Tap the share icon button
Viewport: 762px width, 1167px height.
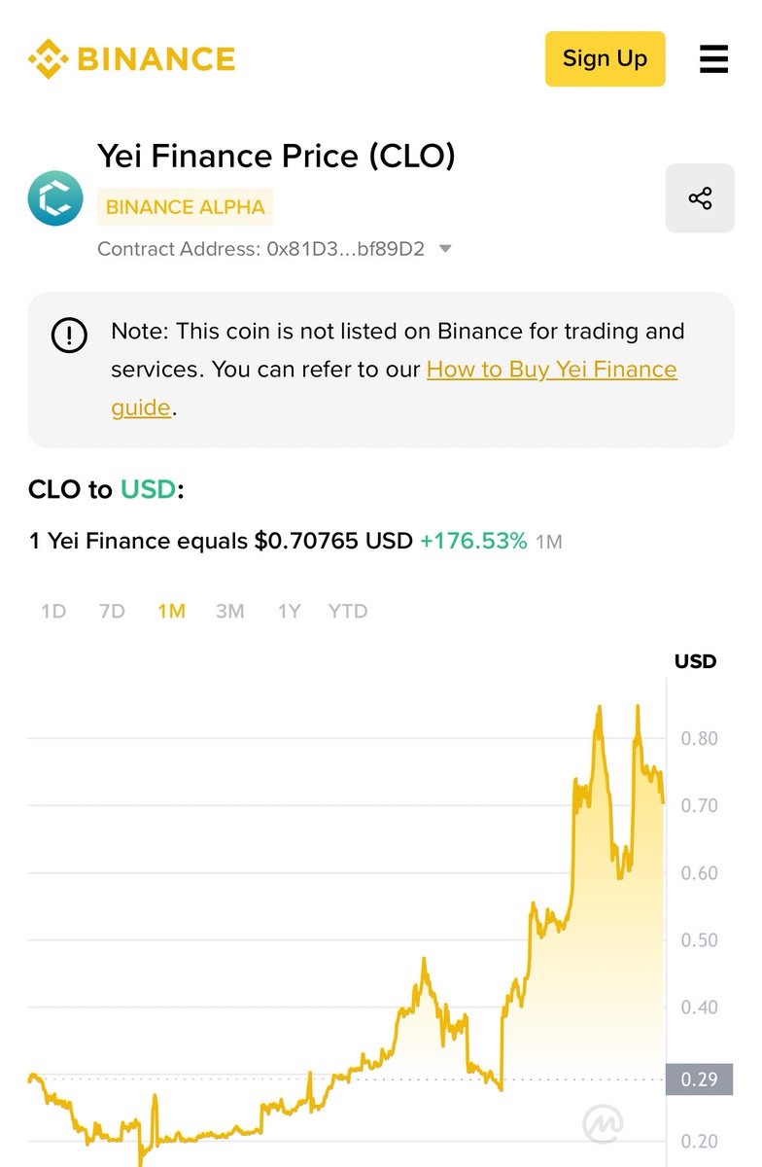(700, 198)
